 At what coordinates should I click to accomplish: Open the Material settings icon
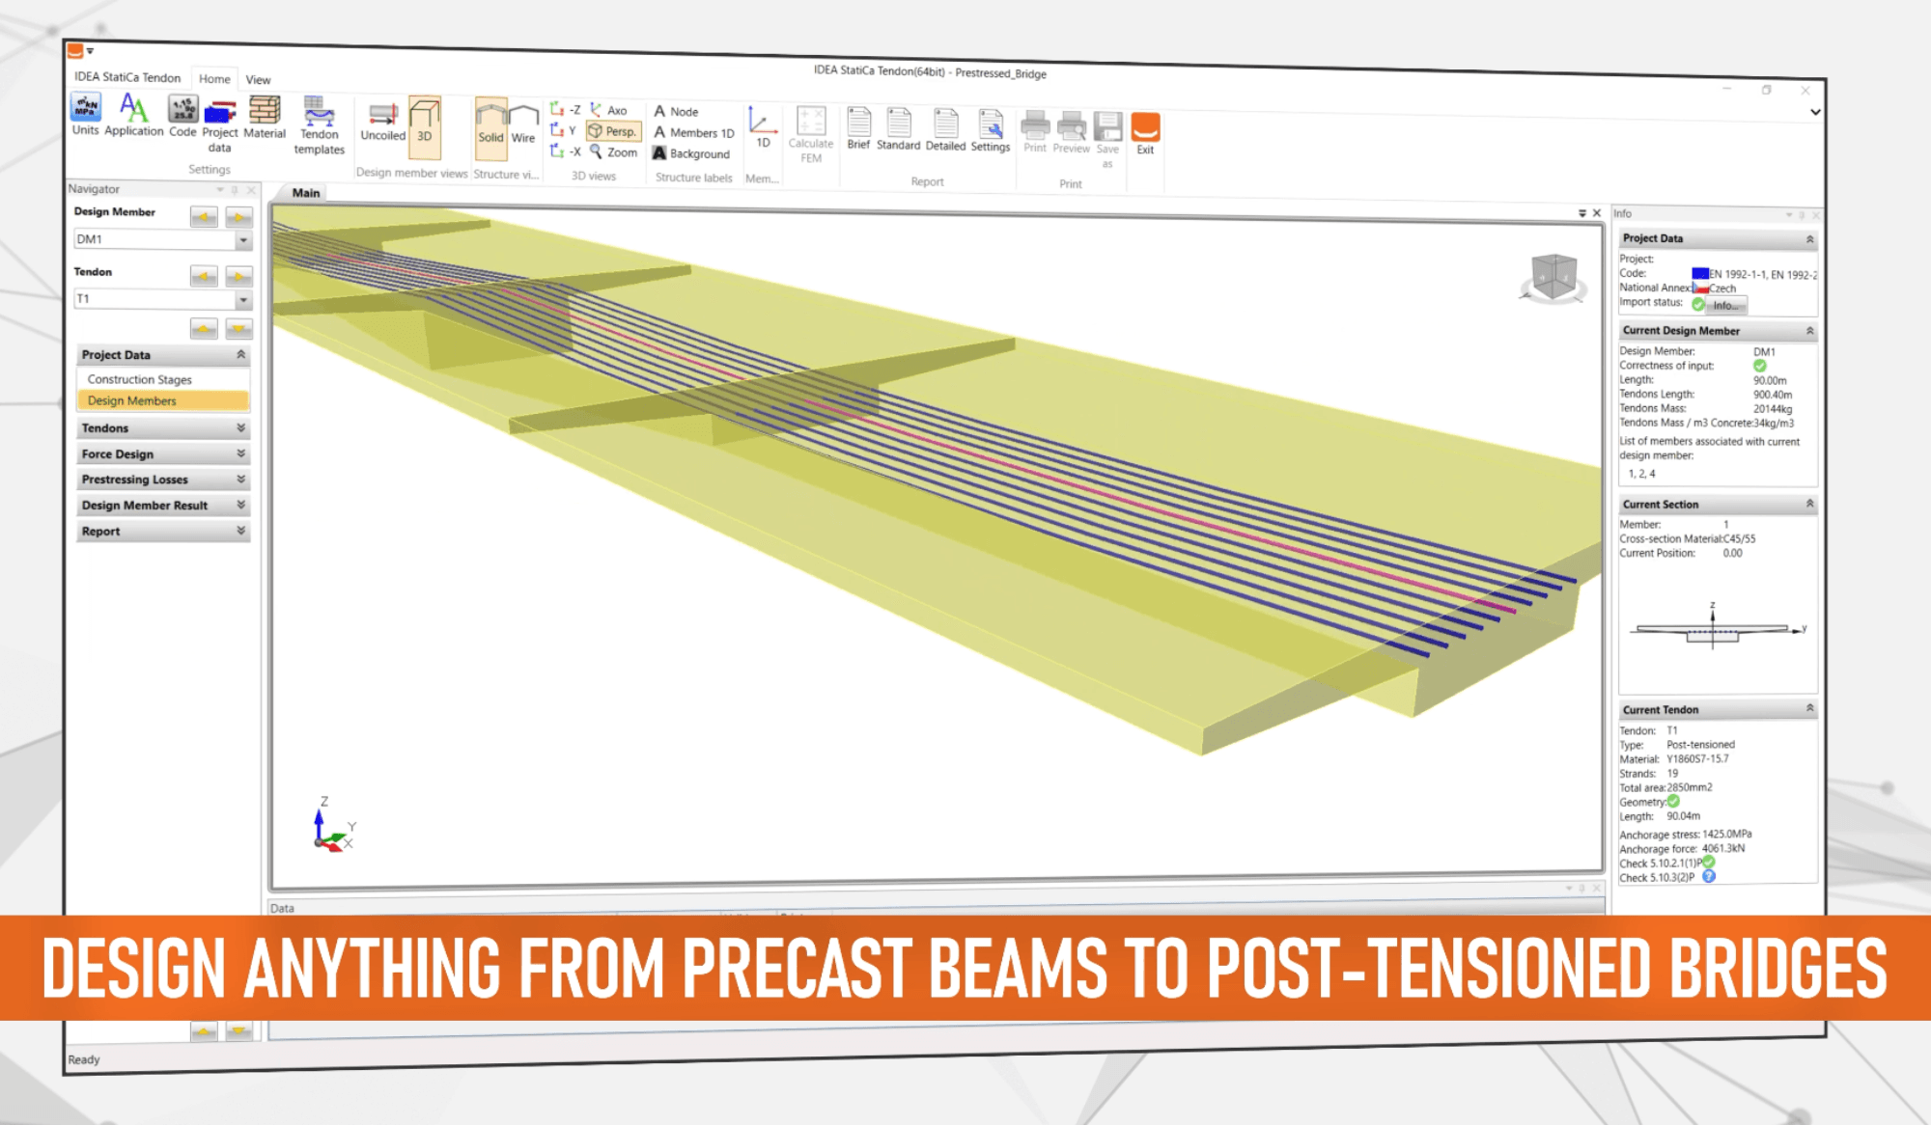click(265, 117)
